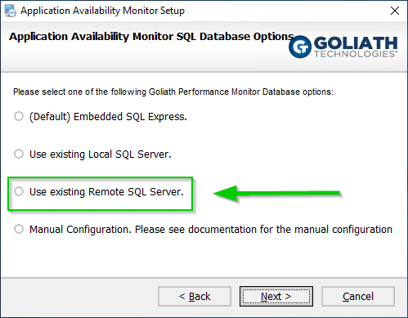This screenshot has width=408, height=318.
Task: Enable the Use existing Remote SQL Server radio button
Action: tap(19, 191)
